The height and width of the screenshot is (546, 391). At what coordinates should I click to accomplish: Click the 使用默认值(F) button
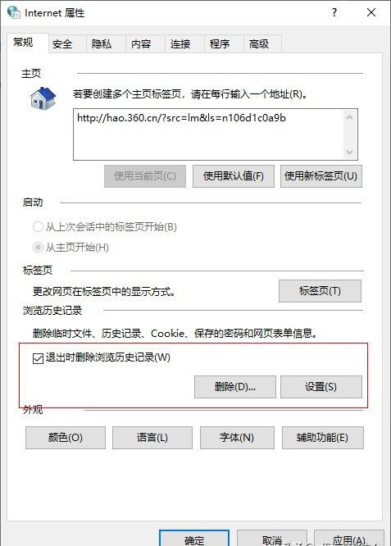234,176
